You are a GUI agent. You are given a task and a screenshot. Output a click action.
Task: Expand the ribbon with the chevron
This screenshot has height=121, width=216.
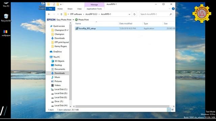[169, 9]
